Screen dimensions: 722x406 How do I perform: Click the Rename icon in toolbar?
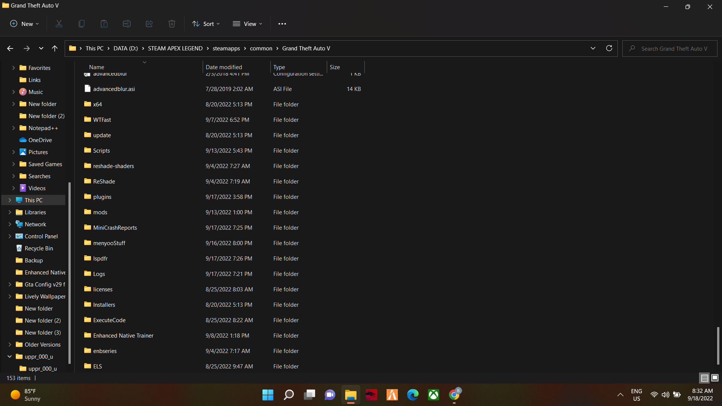coord(127,24)
